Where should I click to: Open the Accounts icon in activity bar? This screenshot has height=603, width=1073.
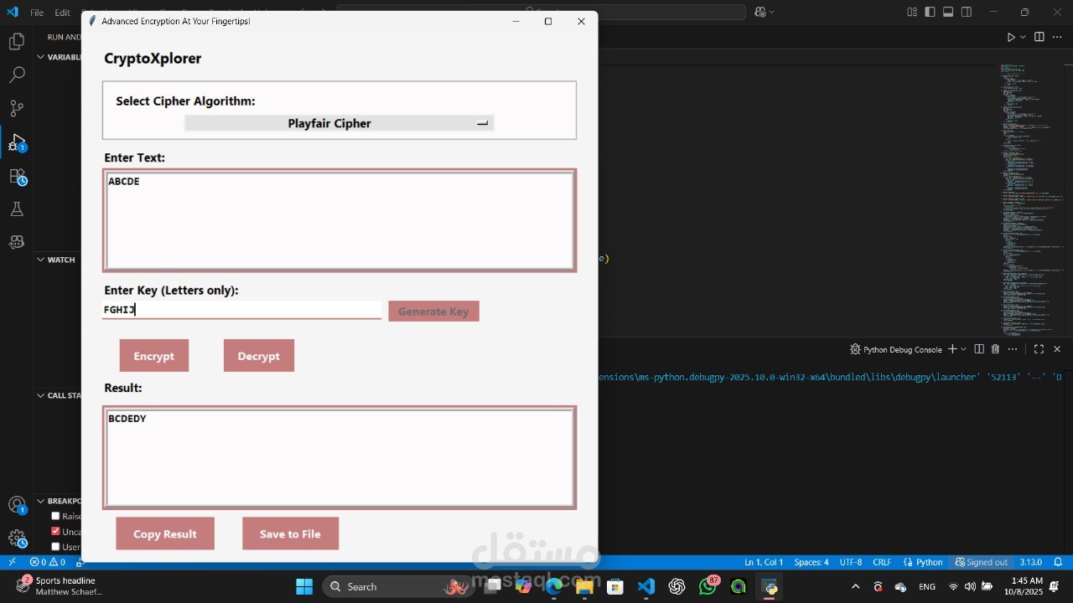pos(17,505)
